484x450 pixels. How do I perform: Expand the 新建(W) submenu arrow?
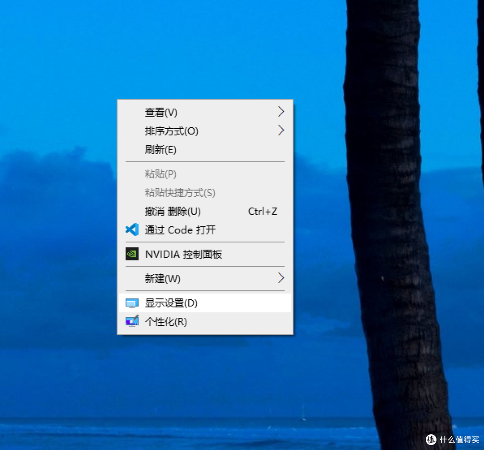tap(281, 278)
